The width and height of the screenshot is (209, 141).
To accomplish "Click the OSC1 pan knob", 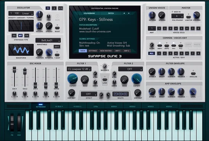I will click(x=15, y=93).
